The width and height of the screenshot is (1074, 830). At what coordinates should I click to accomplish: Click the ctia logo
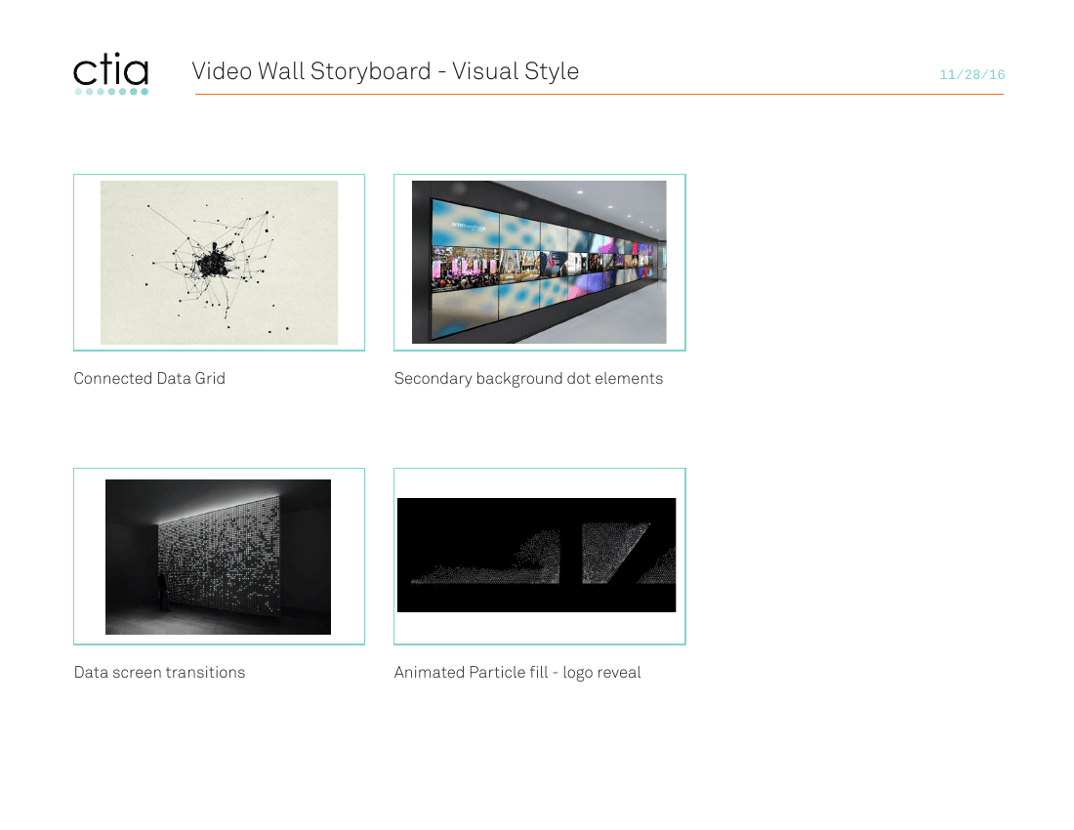(111, 73)
